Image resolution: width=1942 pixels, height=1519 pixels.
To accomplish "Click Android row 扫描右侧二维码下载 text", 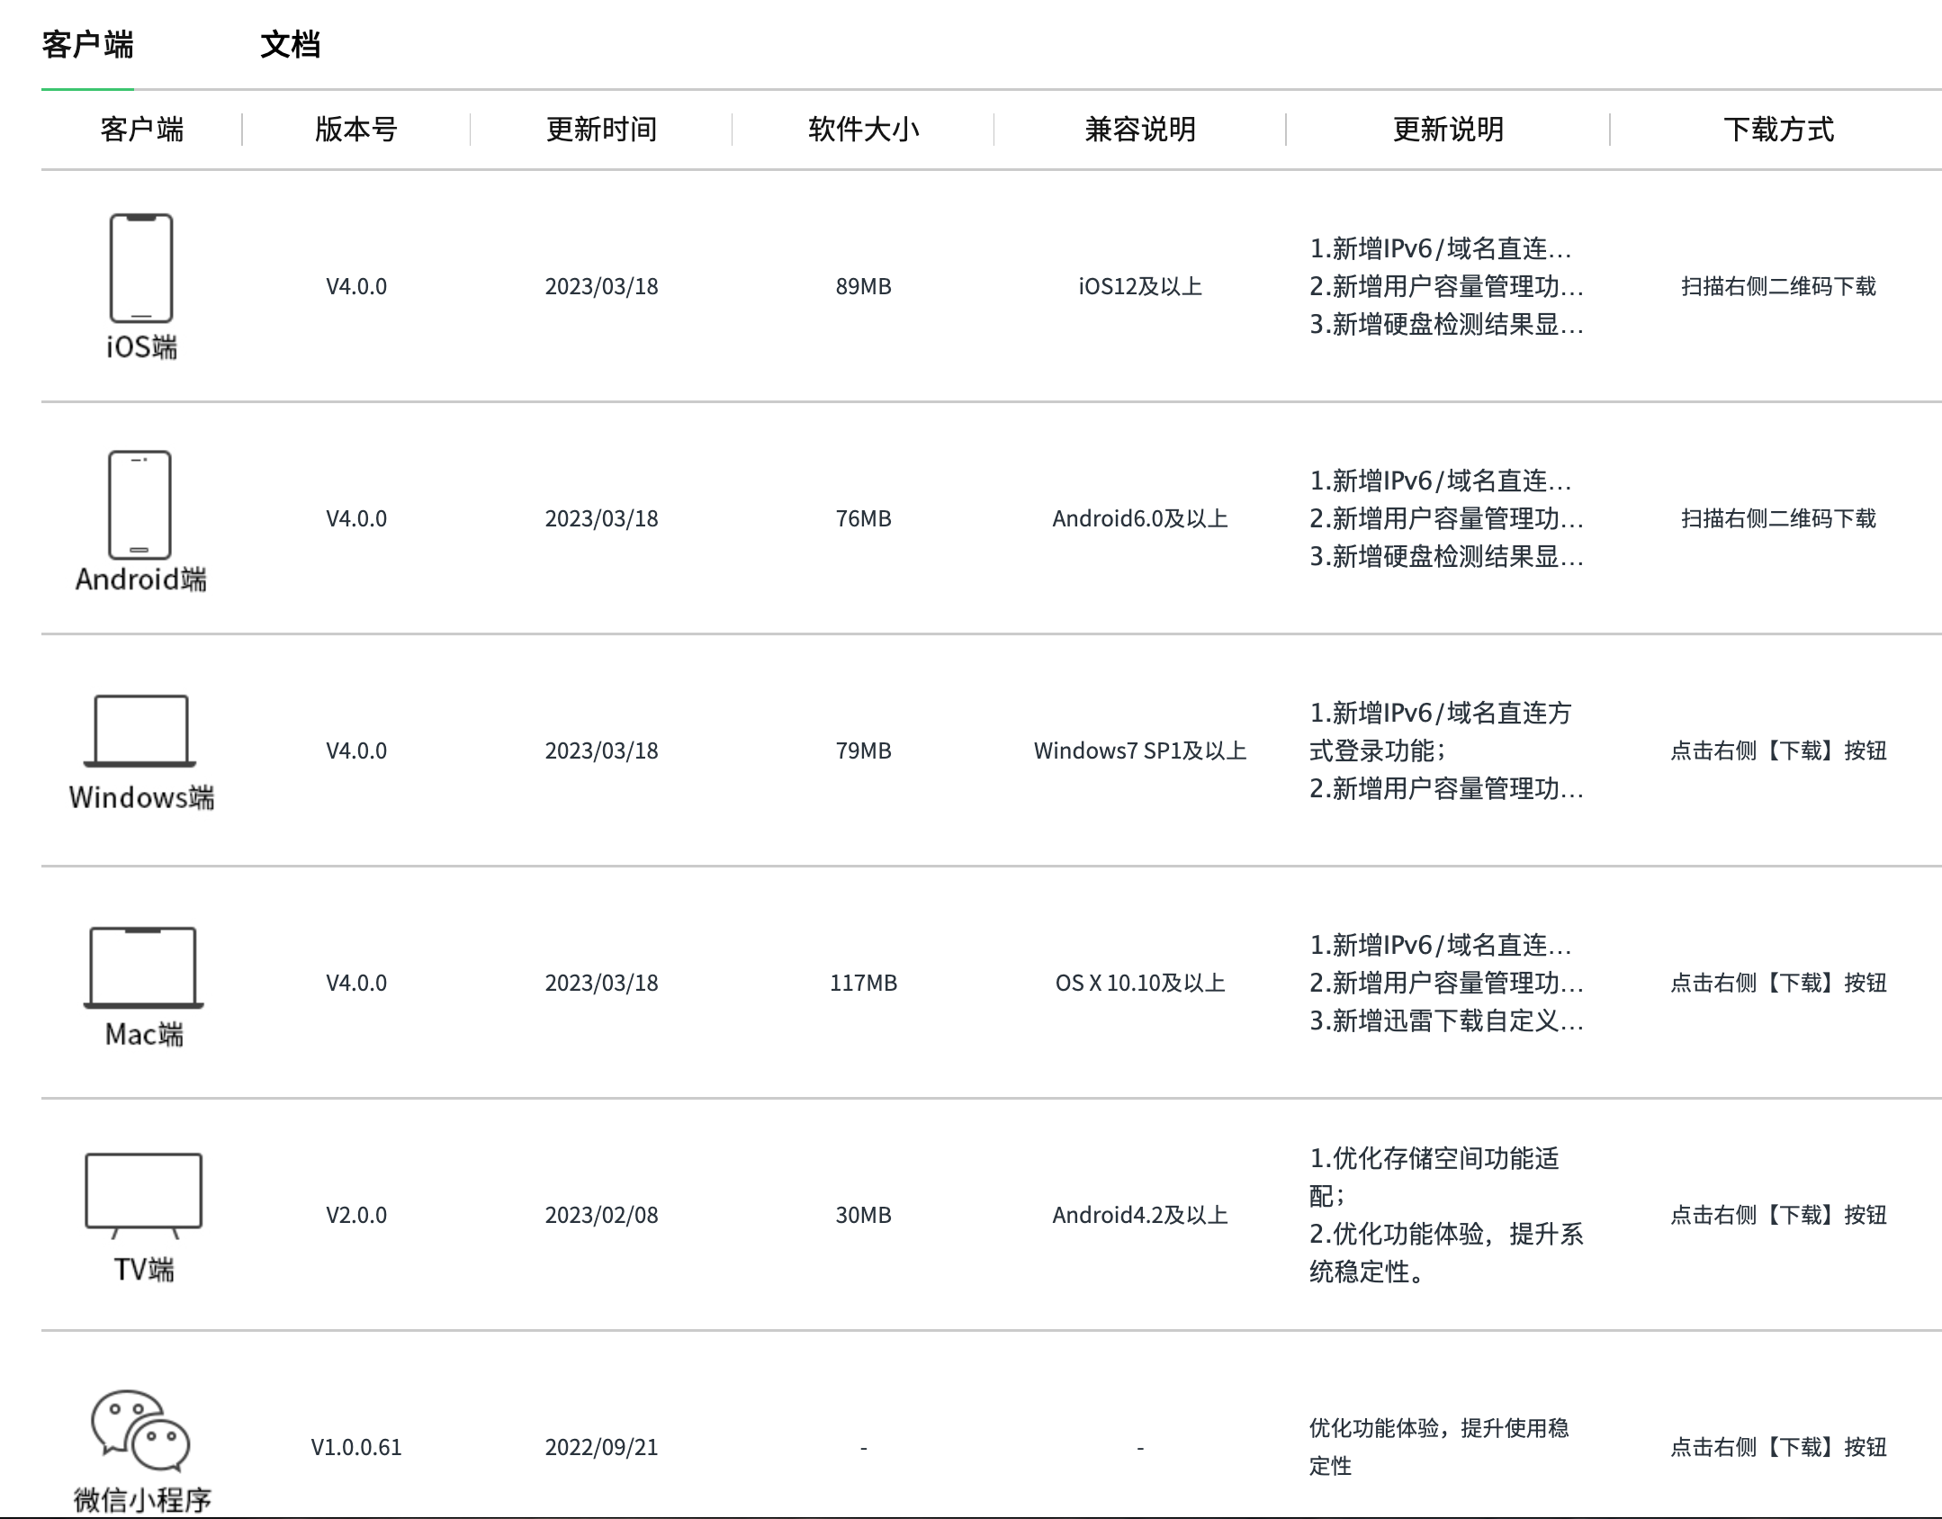I will tap(1778, 519).
